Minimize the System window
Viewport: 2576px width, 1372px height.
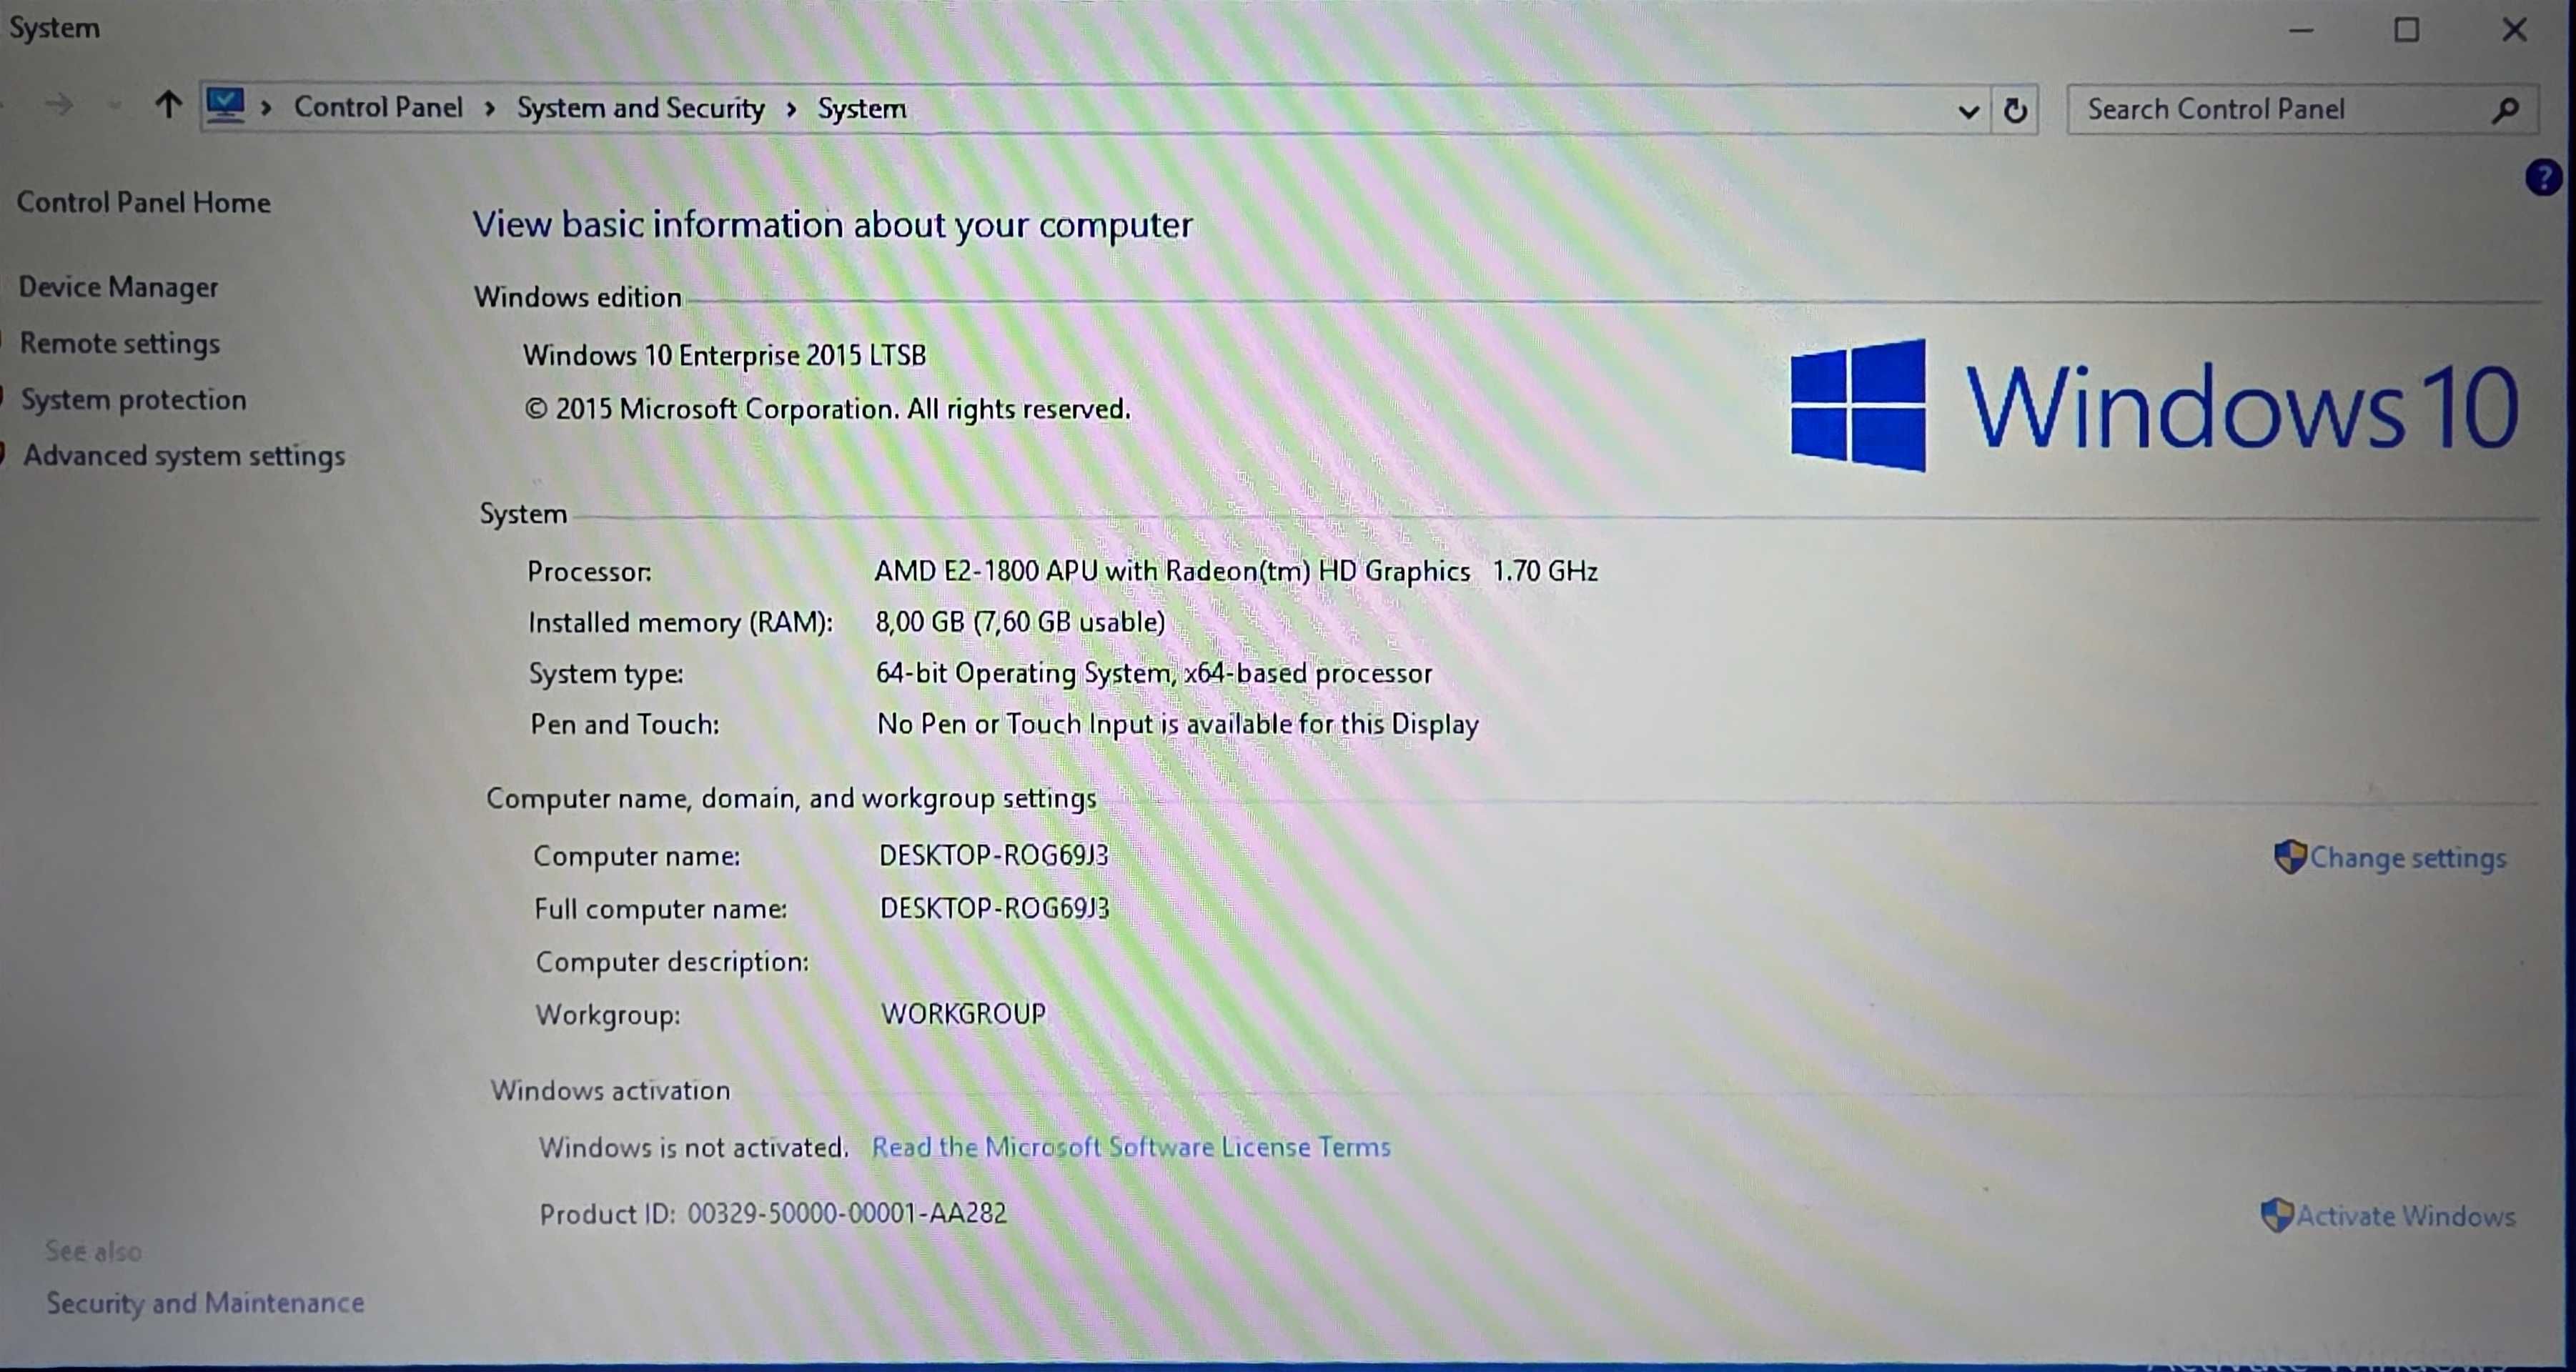tap(2301, 30)
